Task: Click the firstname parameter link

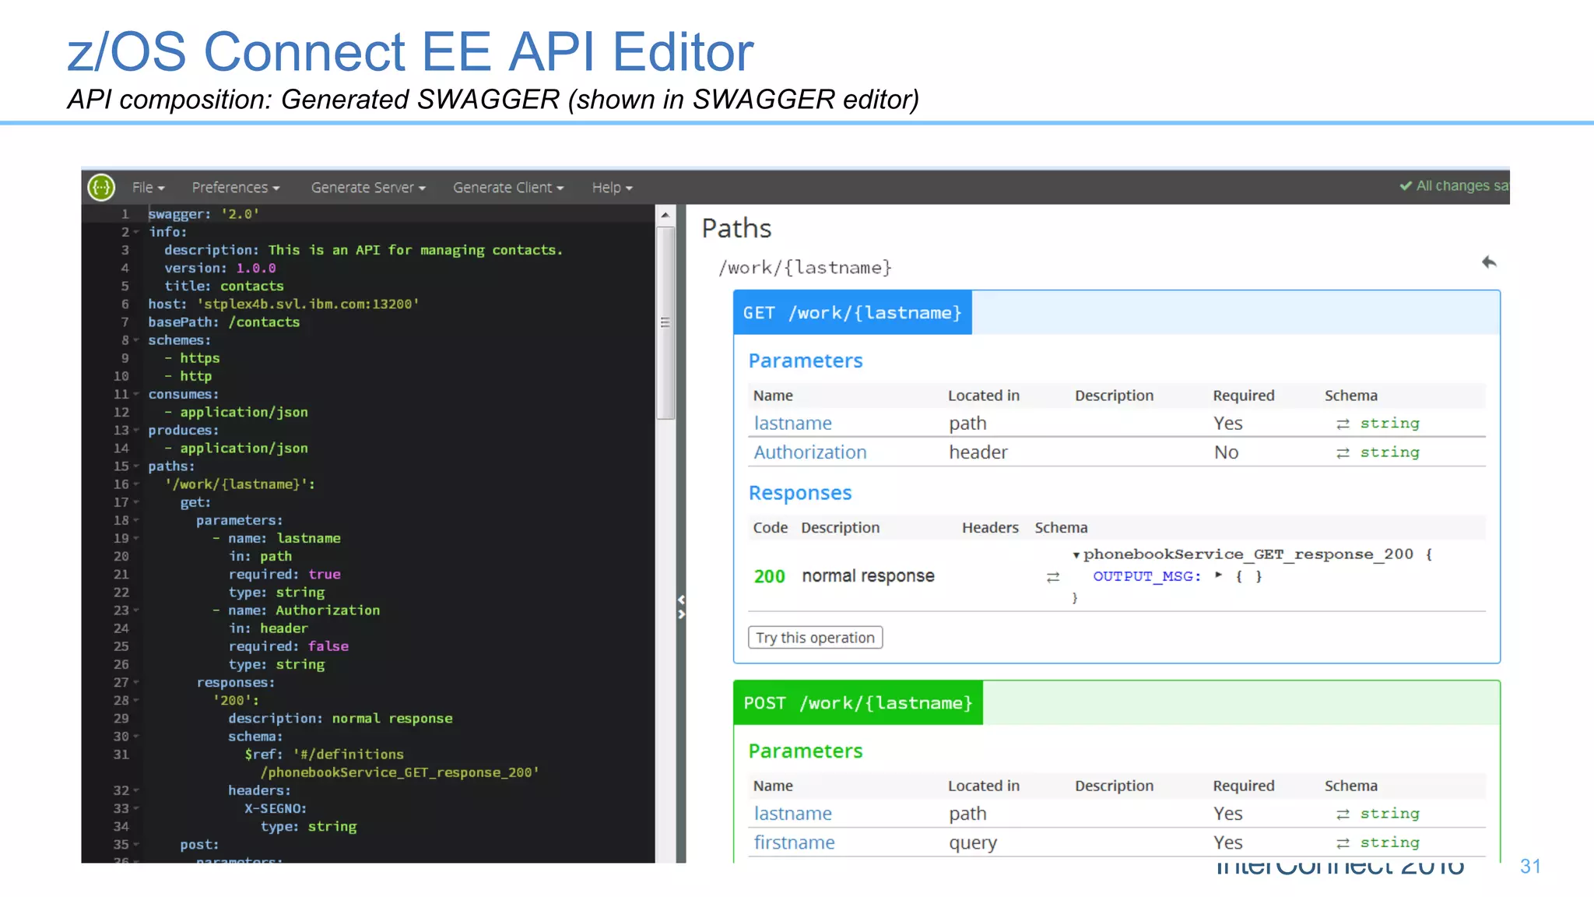Action: coord(794,842)
